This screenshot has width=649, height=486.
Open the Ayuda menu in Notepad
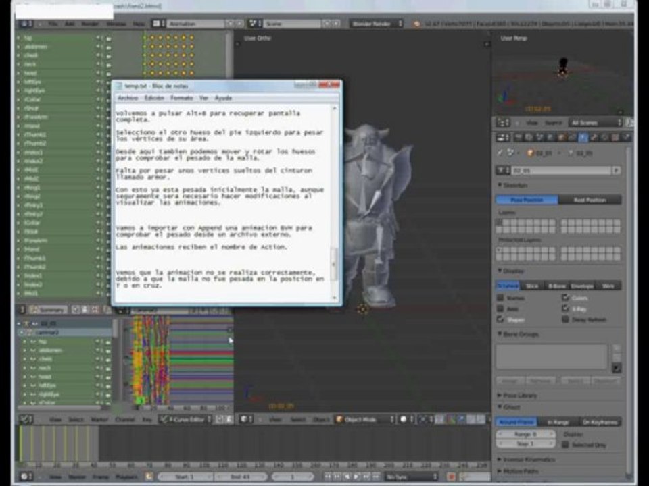point(223,98)
